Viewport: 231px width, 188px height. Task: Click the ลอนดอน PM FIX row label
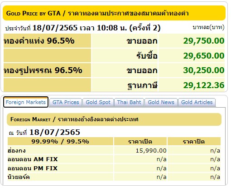(33, 168)
